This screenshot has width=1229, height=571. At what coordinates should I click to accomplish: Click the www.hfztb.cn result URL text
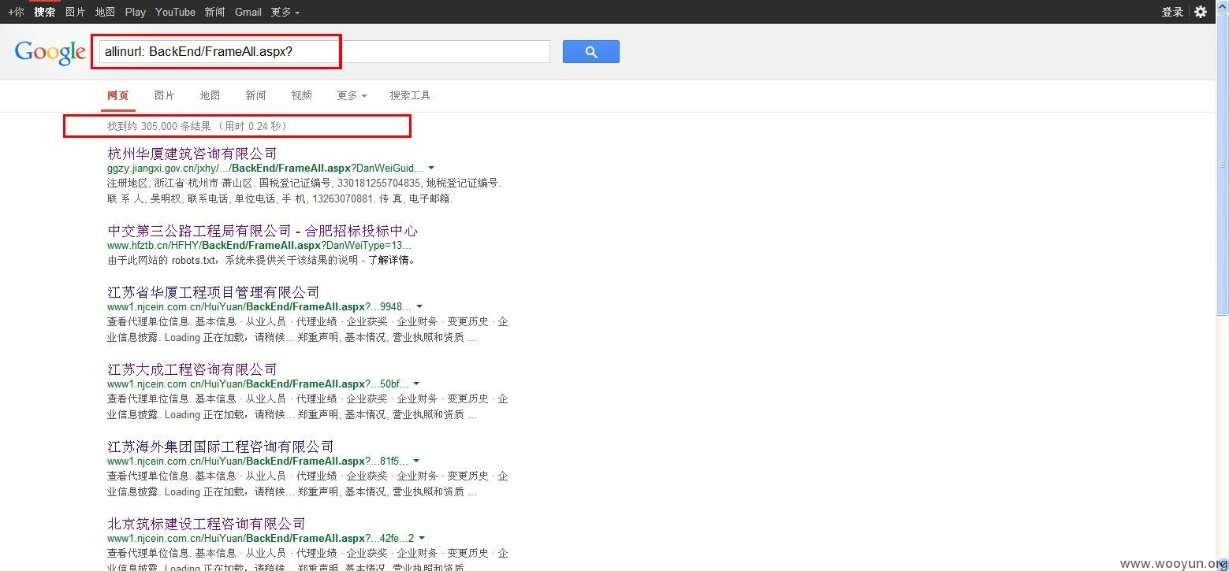click(259, 246)
